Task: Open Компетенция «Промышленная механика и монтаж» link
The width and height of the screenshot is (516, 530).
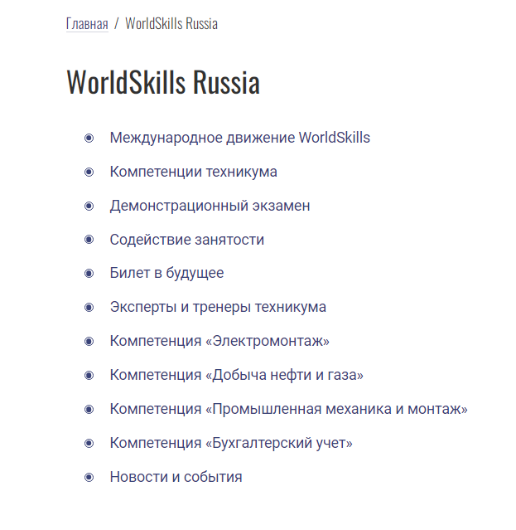Action: pos(288,410)
